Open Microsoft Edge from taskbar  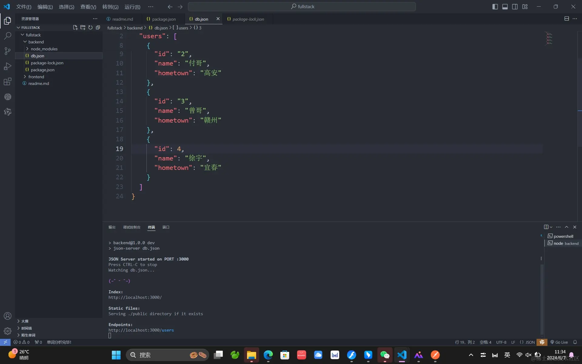coord(268,355)
